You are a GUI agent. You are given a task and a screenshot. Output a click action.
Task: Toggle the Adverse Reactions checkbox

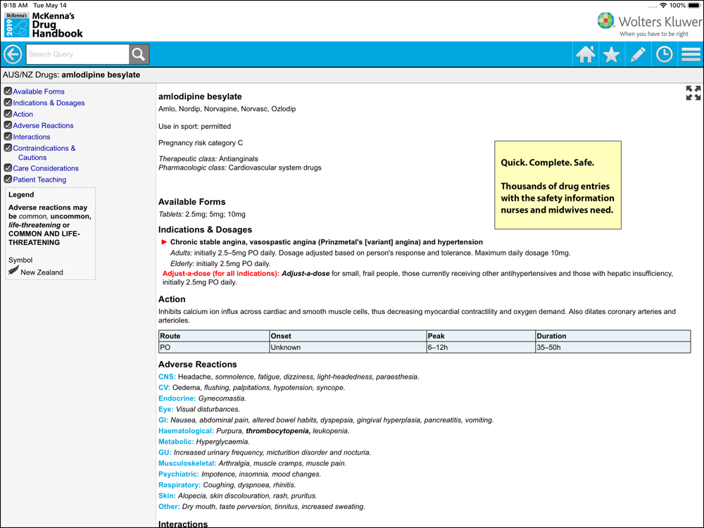pyautogui.click(x=8, y=125)
